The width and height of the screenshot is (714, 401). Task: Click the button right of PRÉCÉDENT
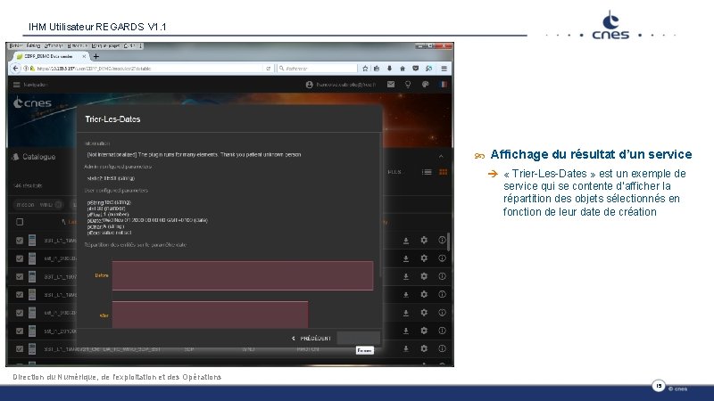pyautogui.click(x=359, y=338)
